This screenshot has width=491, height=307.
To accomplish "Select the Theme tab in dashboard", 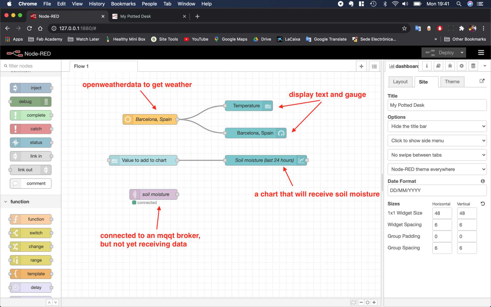I will click(452, 81).
